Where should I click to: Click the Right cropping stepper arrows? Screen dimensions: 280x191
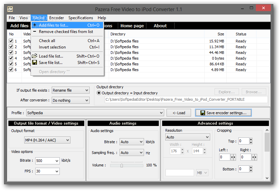(x=254, y=157)
